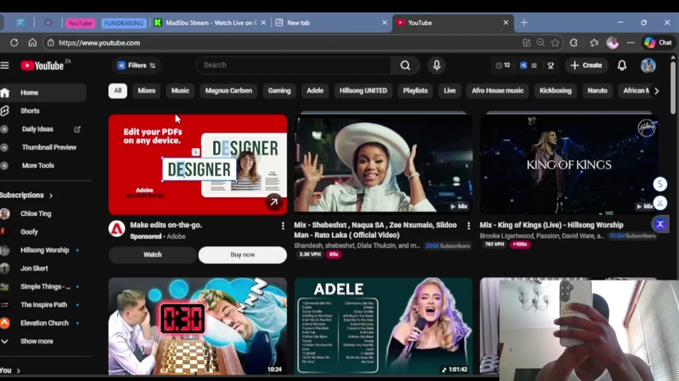Select the Hillsong UNITED chip

(x=363, y=90)
